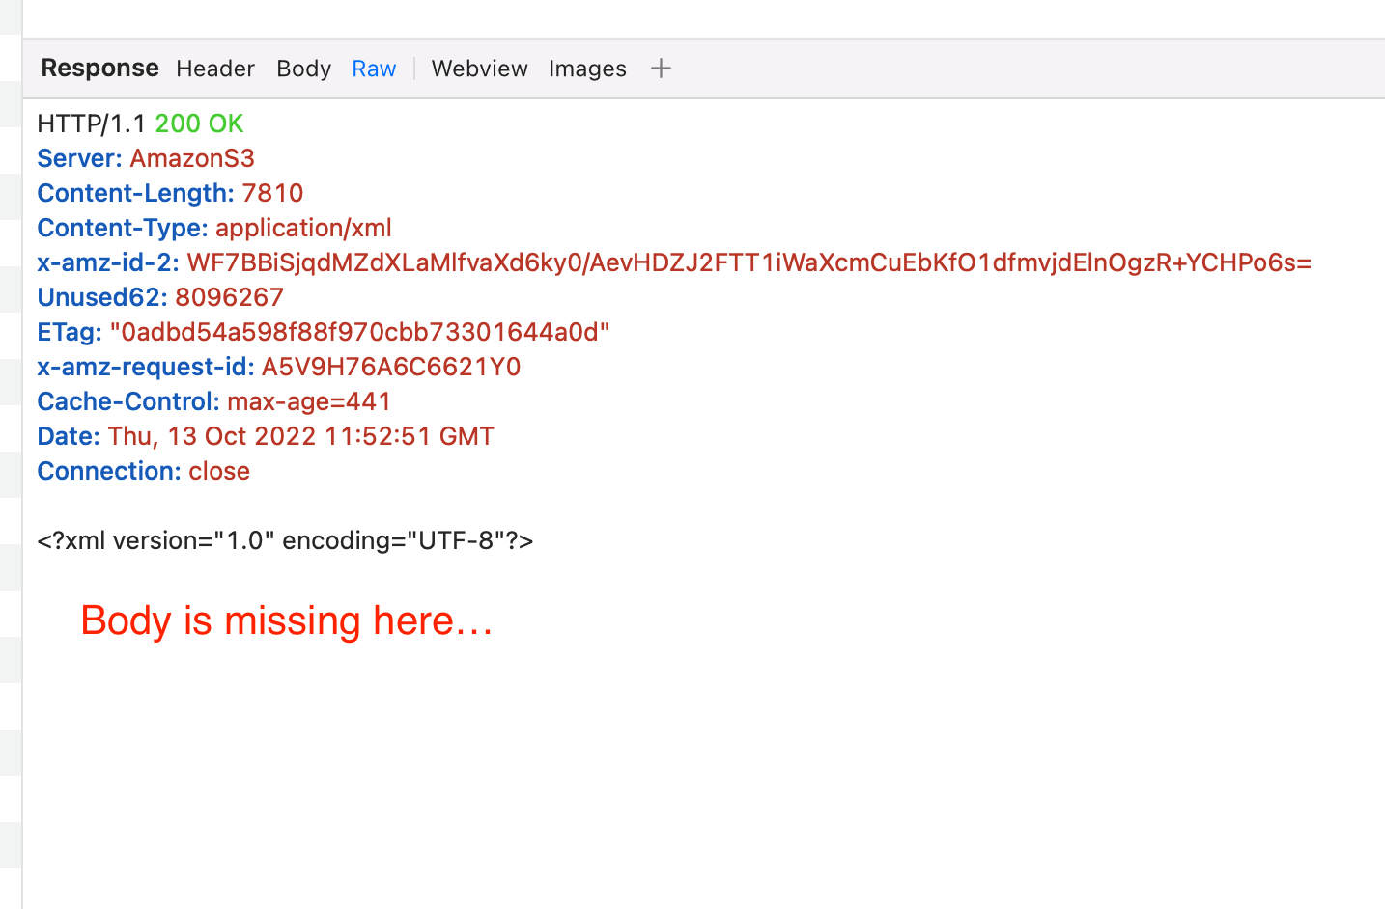Select the Raw tab
The image size is (1385, 909).
tap(374, 69)
